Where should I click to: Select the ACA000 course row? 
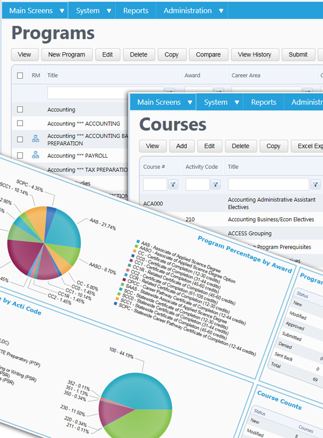231,203
